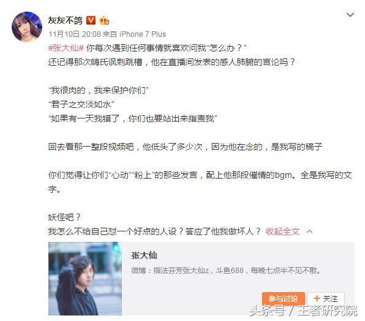Click the 头条号 王者研究院 watermark

(x=303, y=311)
